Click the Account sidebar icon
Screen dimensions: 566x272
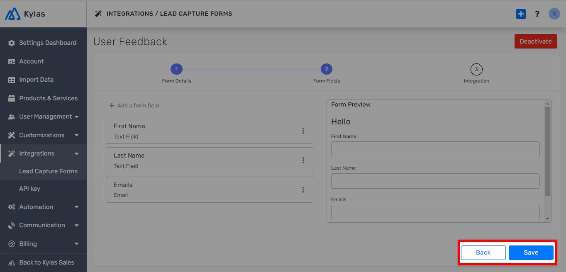pos(12,61)
